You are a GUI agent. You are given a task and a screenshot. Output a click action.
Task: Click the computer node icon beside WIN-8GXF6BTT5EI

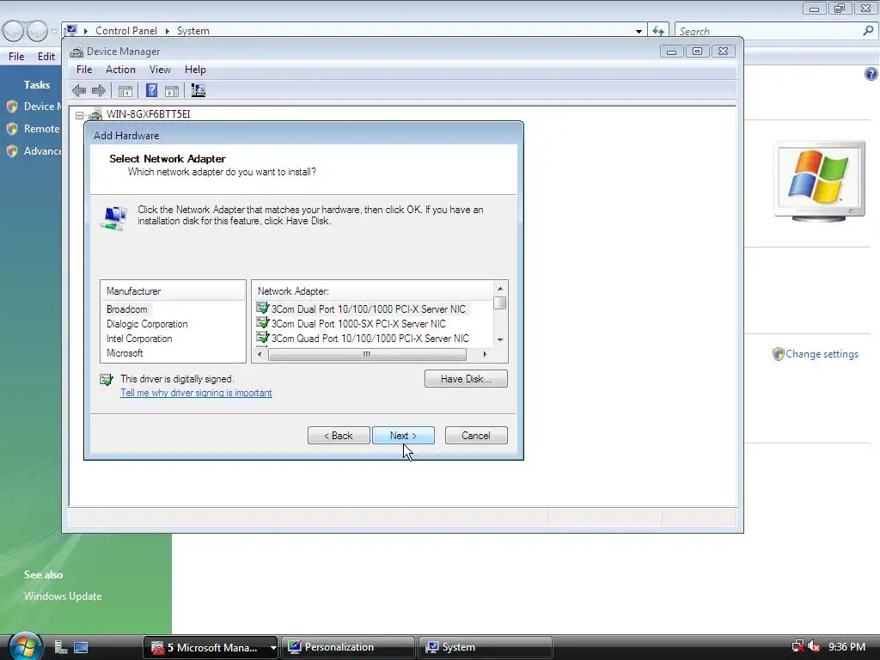pyautogui.click(x=95, y=114)
